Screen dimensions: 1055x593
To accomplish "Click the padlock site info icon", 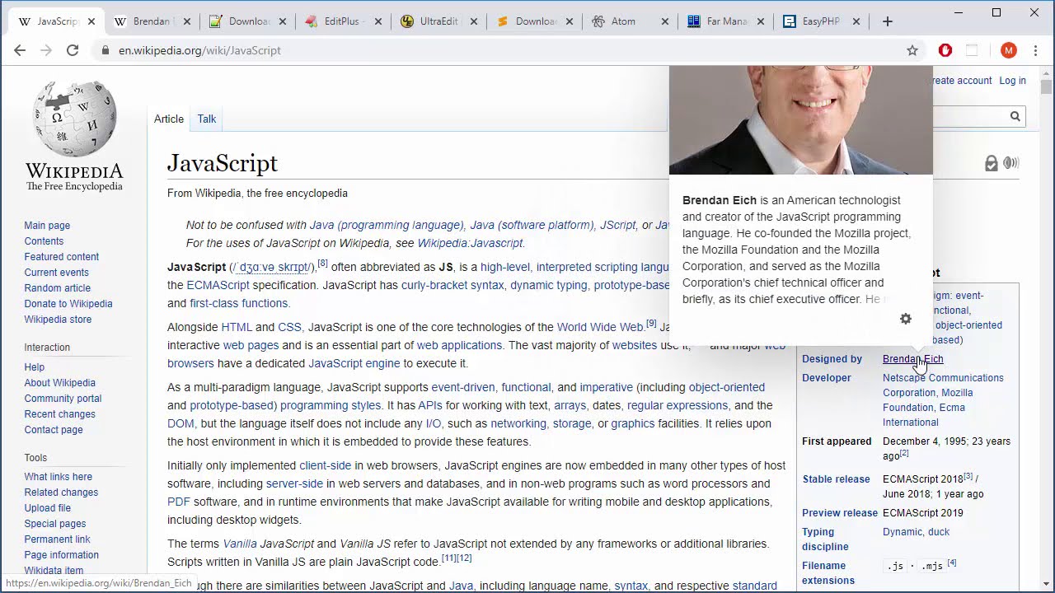I will pos(105,50).
